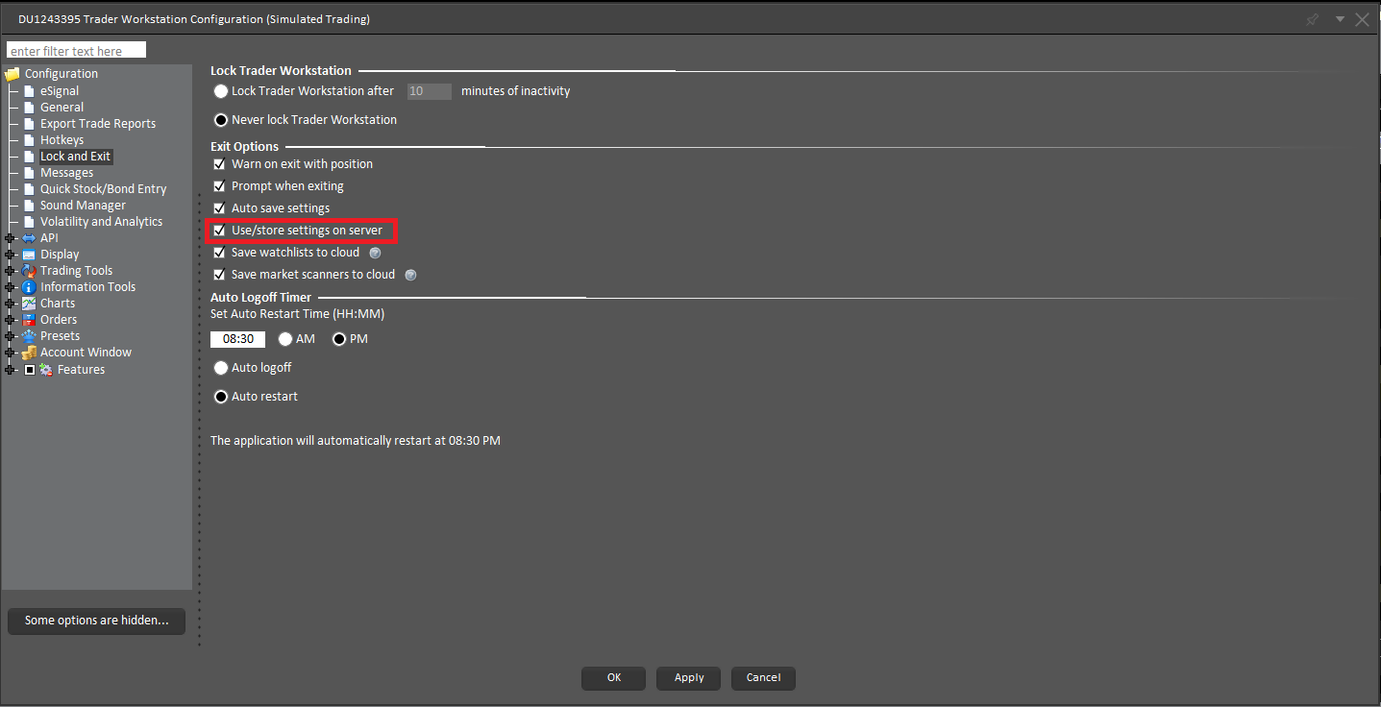
Task: Click the inactivity minutes field
Action: point(429,91)
